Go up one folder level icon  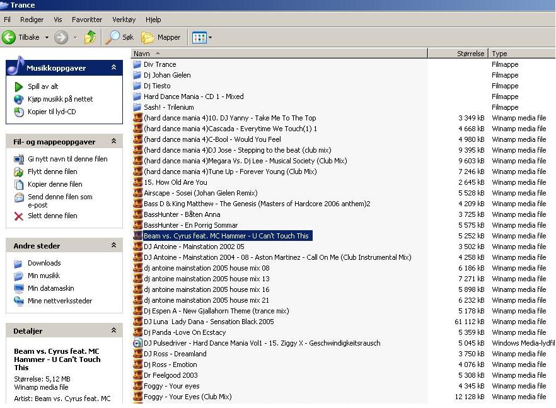pos(90,37)
